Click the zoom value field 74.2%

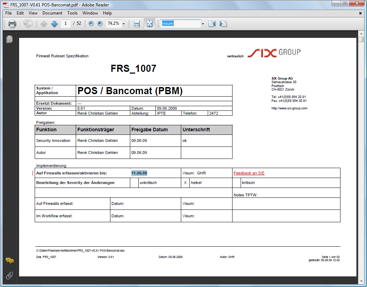click(114, 23)
